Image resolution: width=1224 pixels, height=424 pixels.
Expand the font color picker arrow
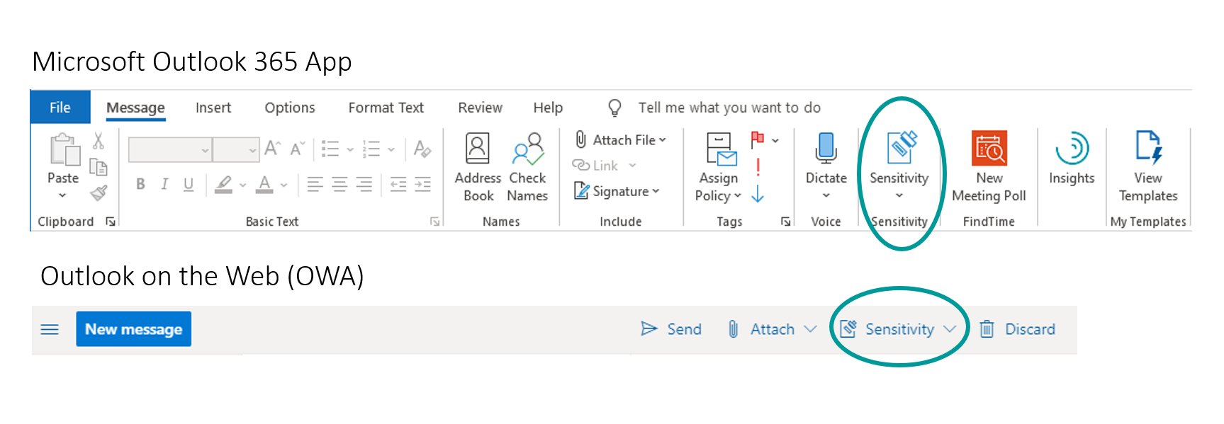283,185
